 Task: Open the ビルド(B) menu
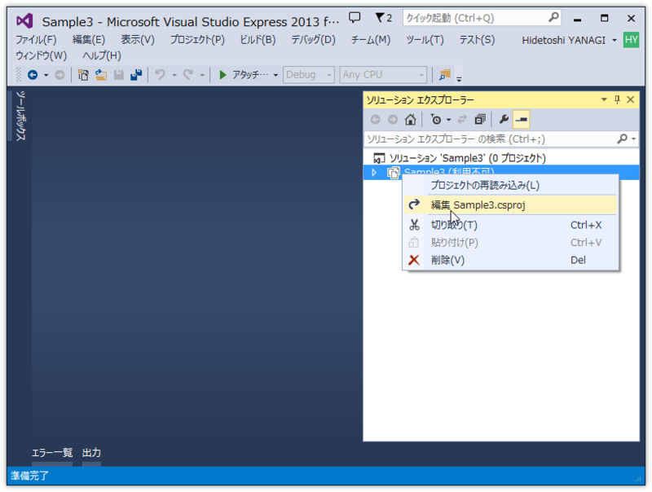click(x=258, y=40)
